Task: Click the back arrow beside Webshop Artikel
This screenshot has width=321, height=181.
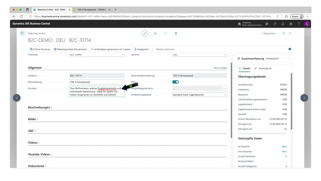Action: point(22,33)
